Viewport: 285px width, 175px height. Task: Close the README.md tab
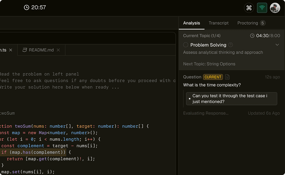click(58, 50)
